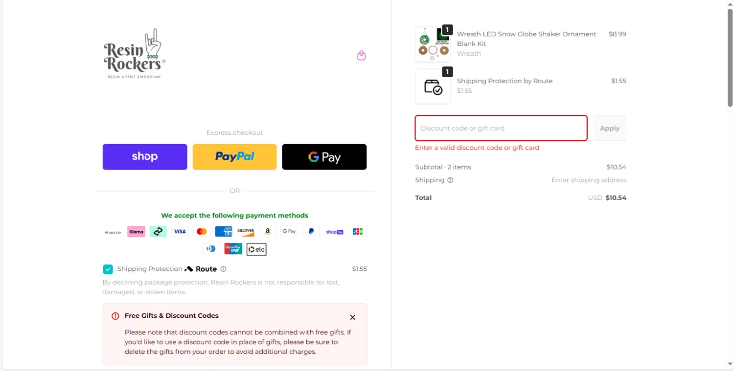Uncheck the Shipping Protection checkbox

click(108, 269)
